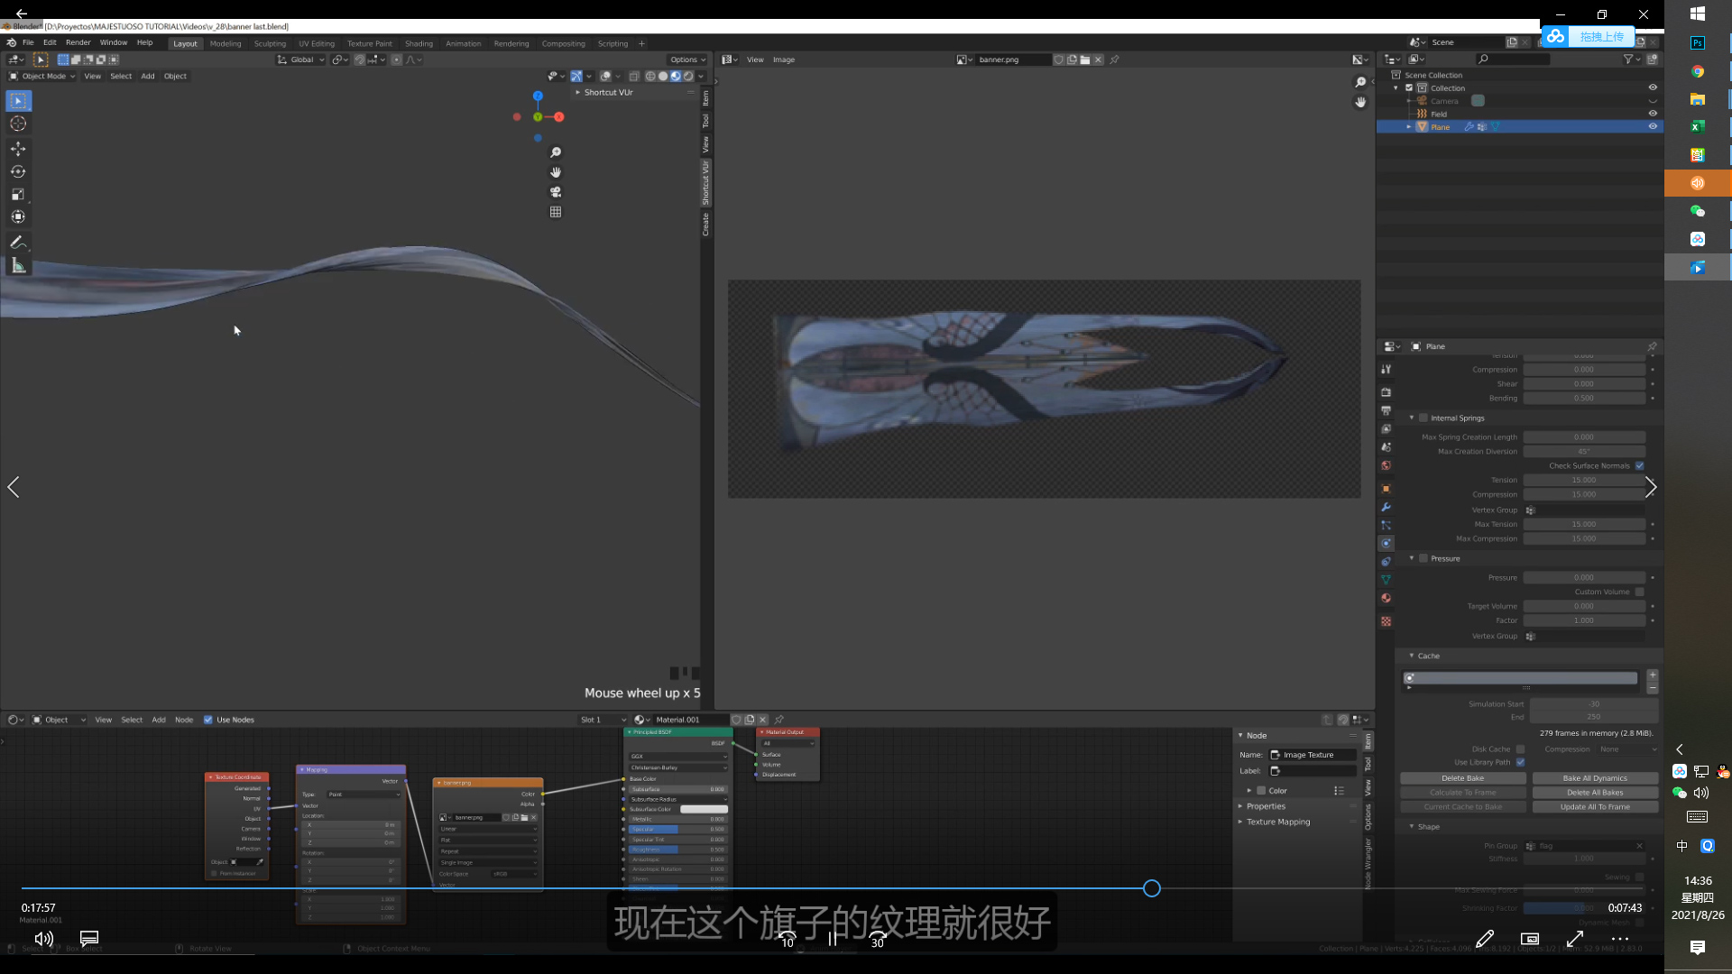Select the Move tool
The width and height of the screenshot is (1732, 974).
18,148
